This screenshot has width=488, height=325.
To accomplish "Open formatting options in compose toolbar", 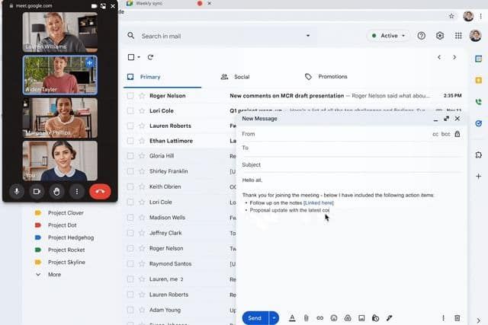I will [292, 317].
